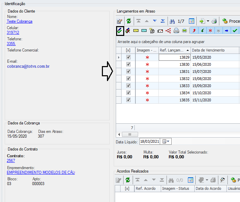The height and width of the screenshot is (202, 240).
Task: Click the Data Líquido date field
Action: point(150,141)
